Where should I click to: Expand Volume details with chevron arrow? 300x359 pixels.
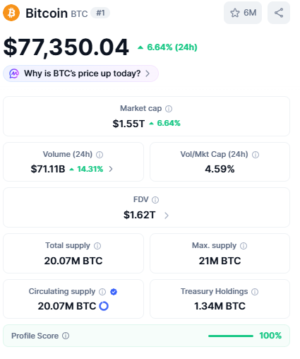[111, 169]
